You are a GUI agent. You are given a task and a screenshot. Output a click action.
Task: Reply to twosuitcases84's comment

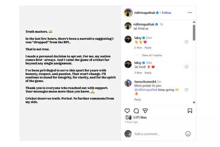(138, 100)
